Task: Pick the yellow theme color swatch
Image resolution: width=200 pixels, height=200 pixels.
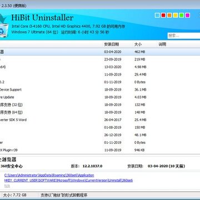Action: tap(176, 16)
